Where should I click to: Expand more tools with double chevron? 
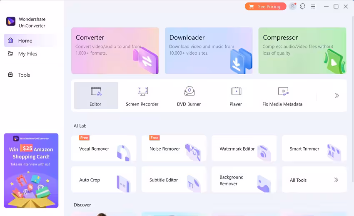[x=337, y=95]
